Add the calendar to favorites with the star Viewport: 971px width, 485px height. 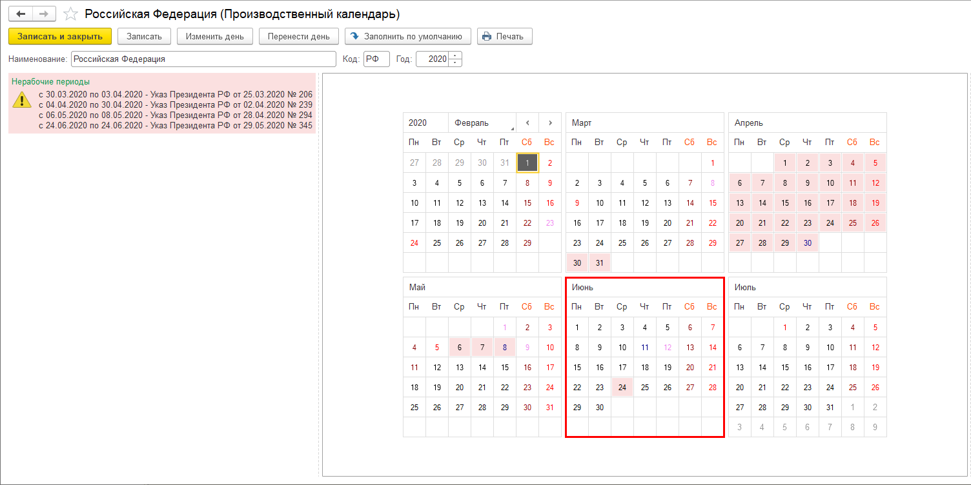(71, 14)
